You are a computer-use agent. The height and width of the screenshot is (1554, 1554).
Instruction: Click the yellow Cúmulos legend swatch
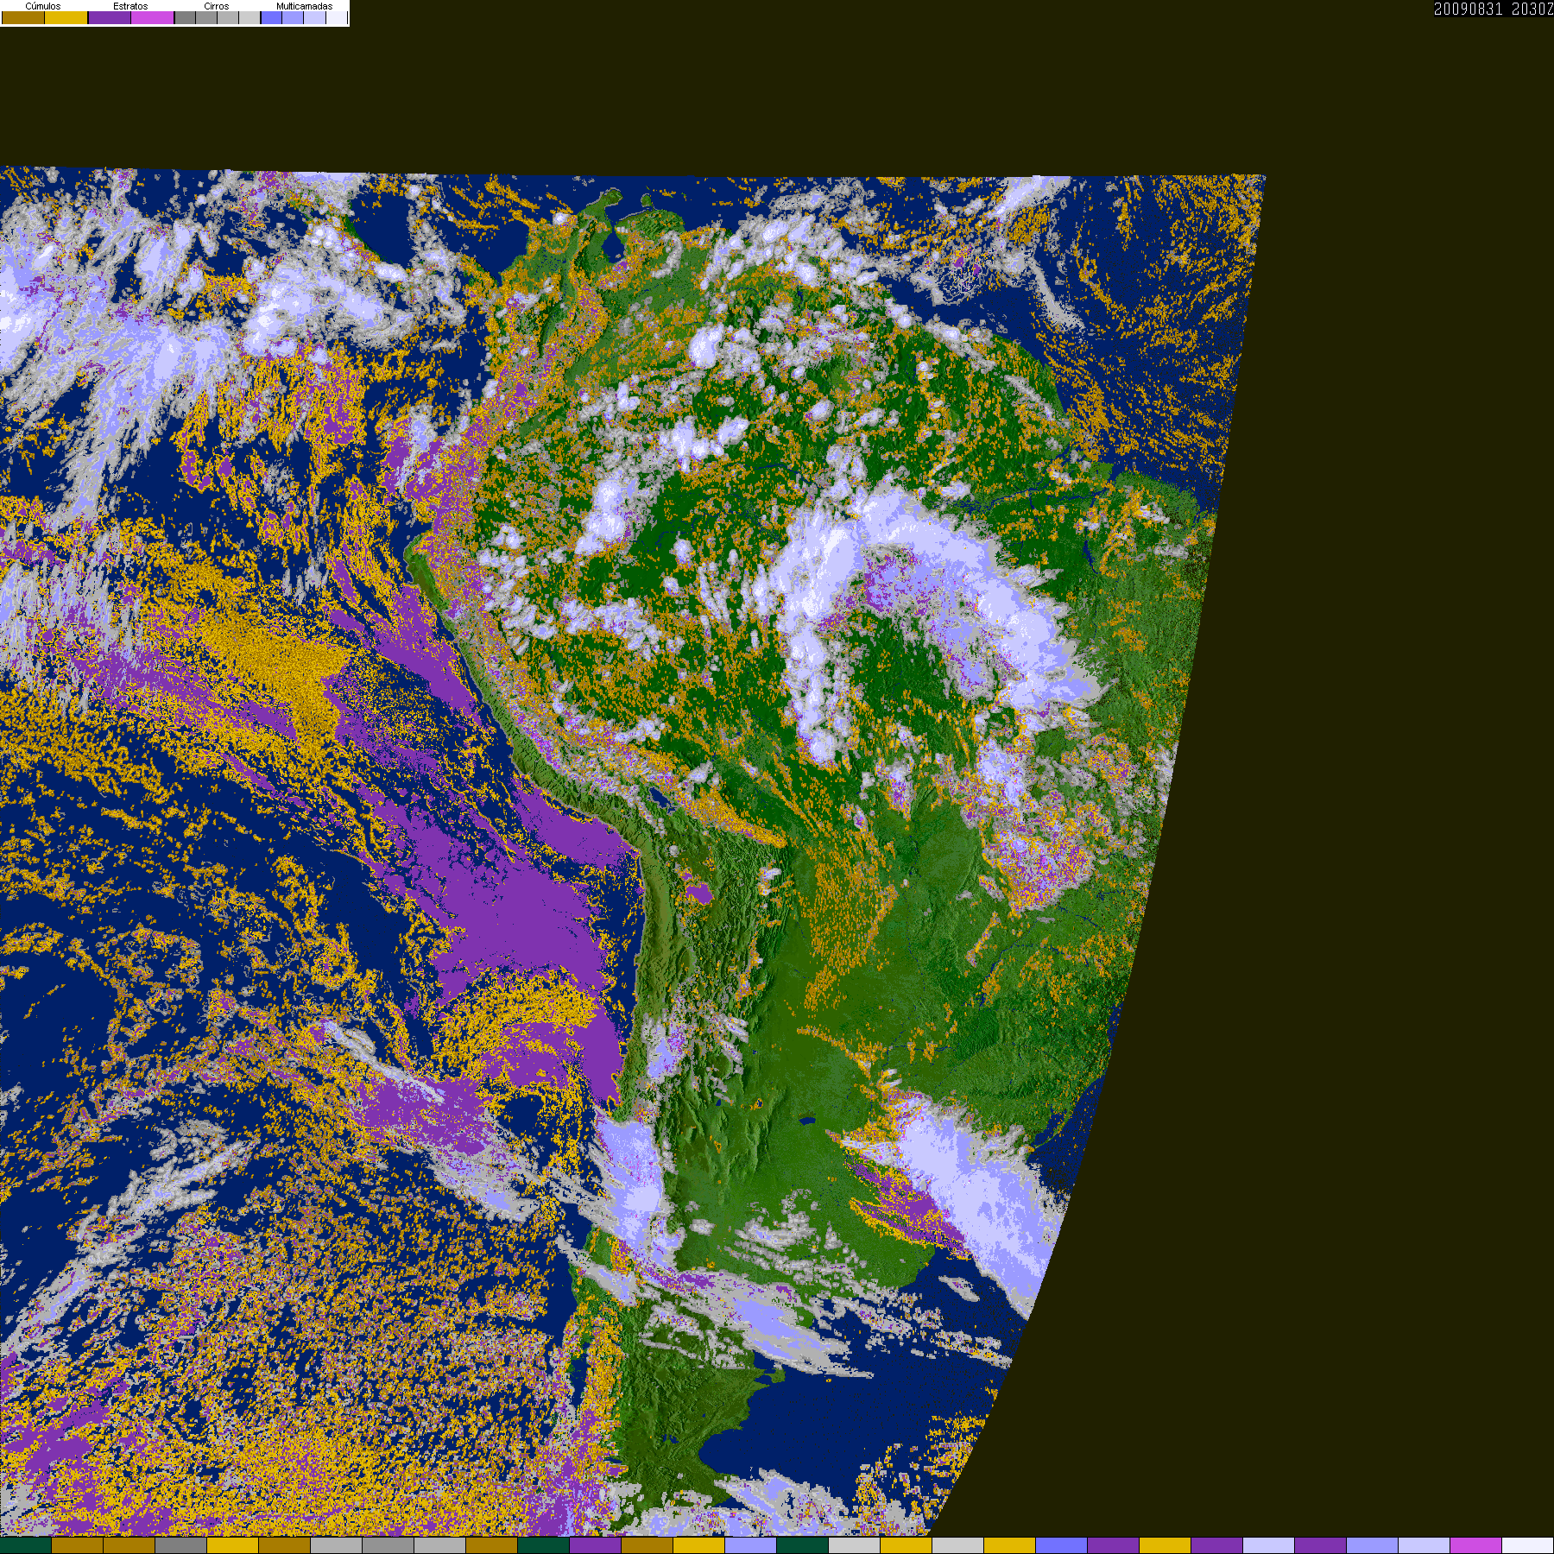click(66, 17)
